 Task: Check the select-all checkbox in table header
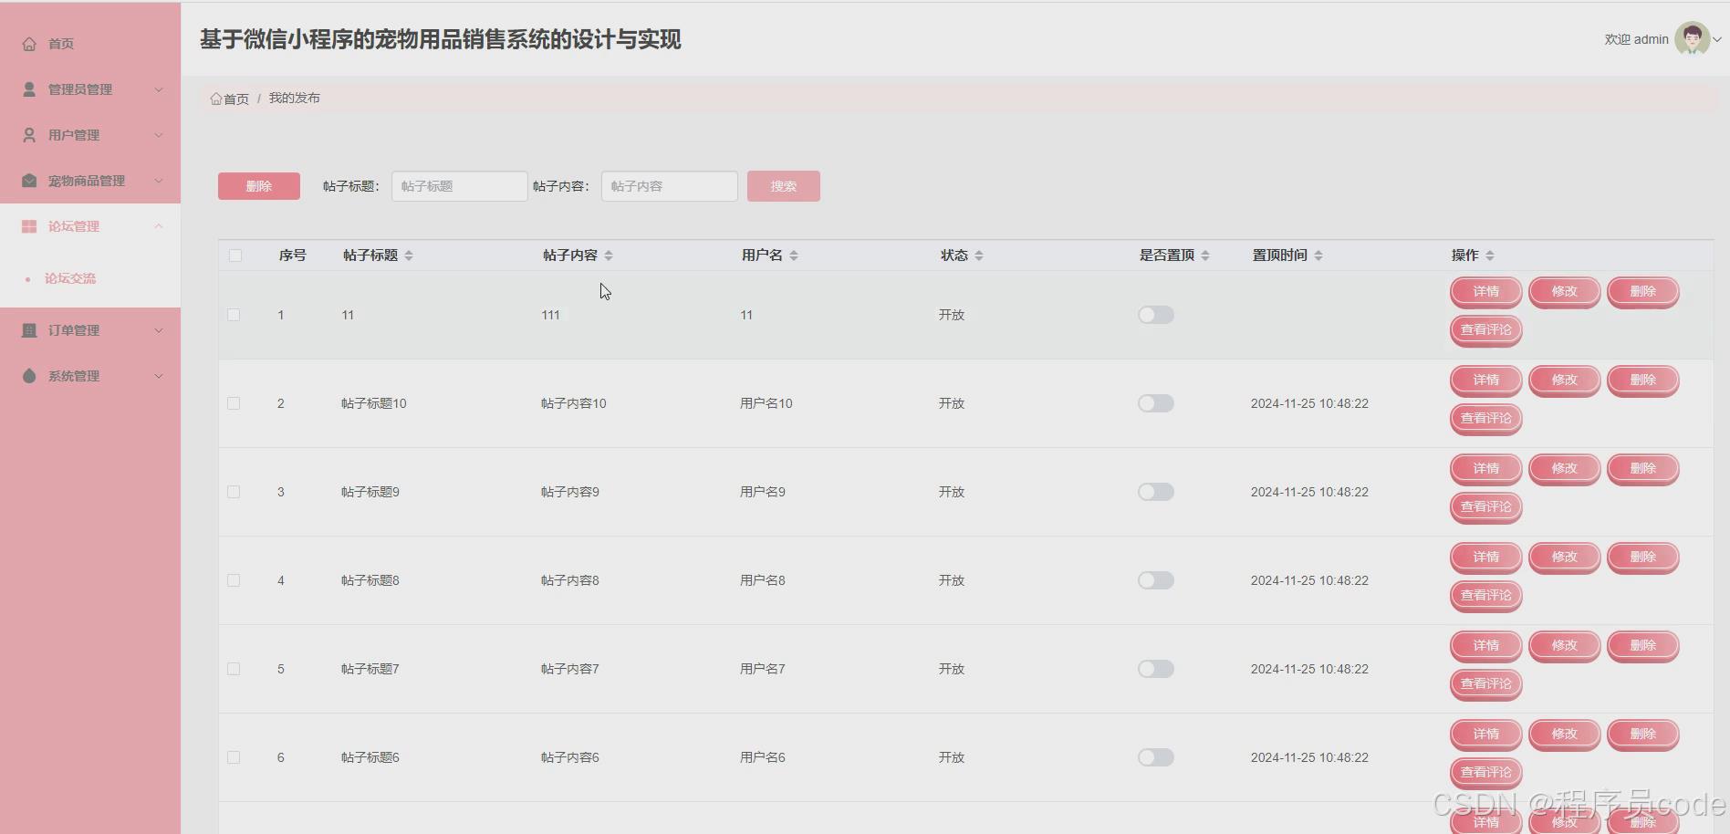[x=234, y=255]
